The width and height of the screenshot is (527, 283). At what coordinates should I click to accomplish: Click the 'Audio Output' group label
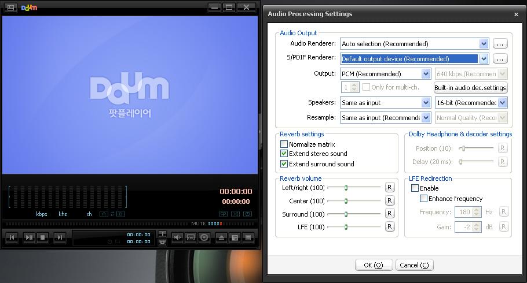pyautogui.click(x=298, y=33)
